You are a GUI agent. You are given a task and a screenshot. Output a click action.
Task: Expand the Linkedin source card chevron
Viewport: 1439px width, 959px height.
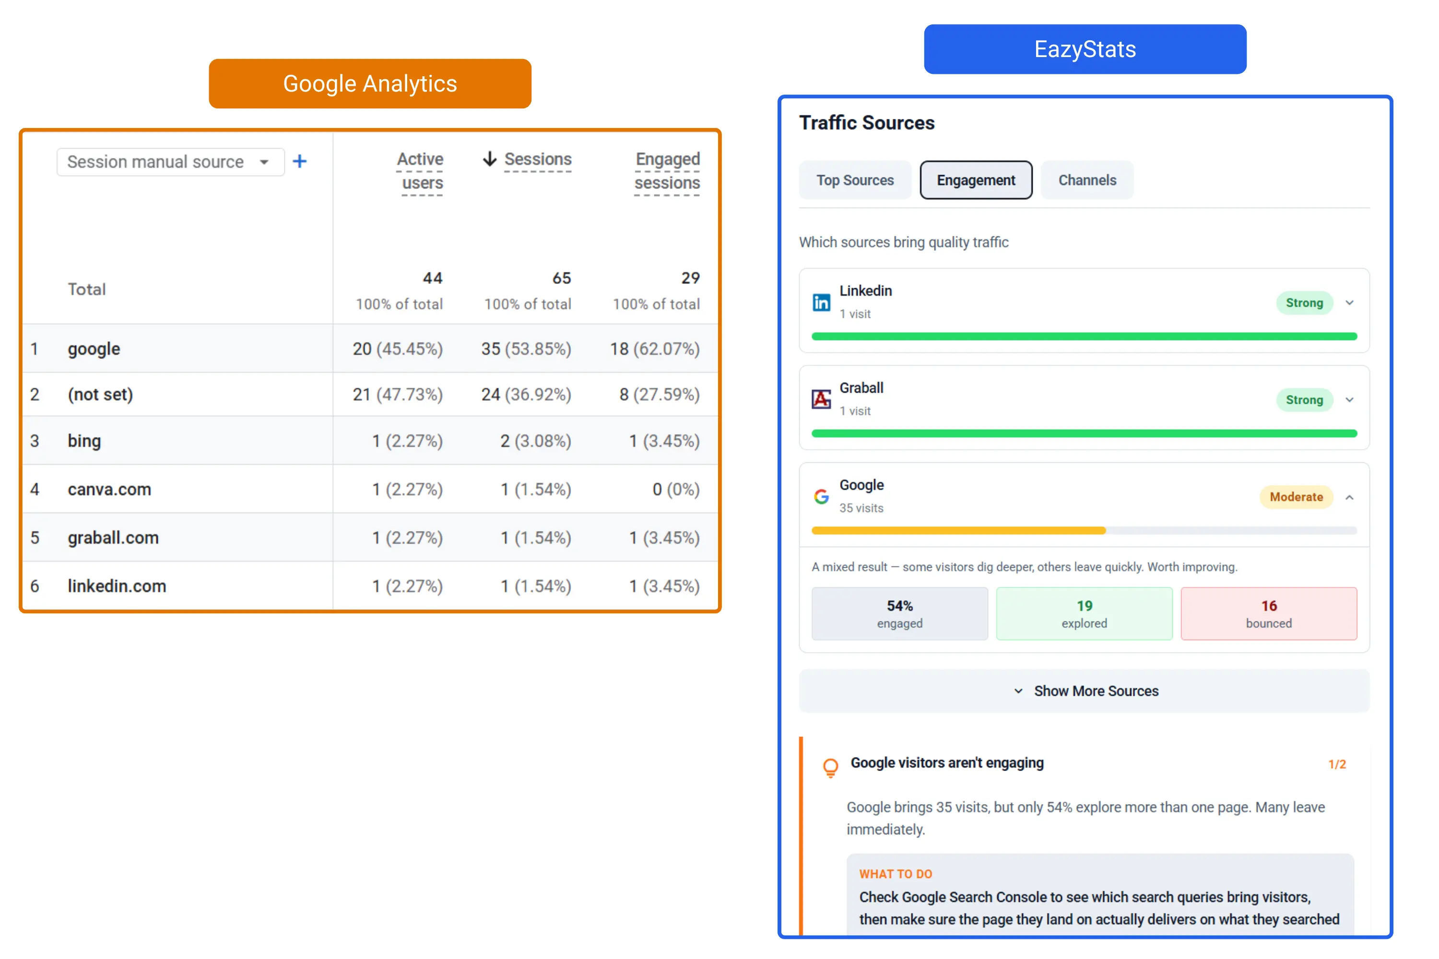coord(1349,303)
